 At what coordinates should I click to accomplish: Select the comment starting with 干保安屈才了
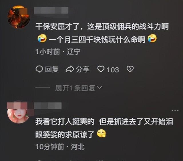[102, 33]
